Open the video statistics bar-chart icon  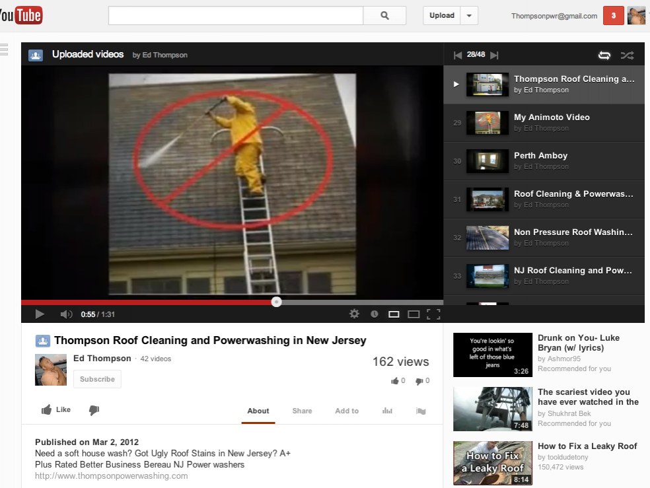click(387, 411)
